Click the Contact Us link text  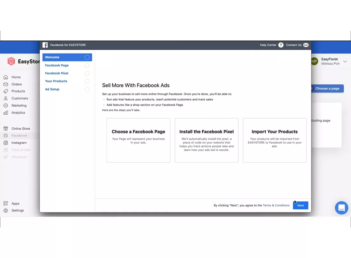click(x=294, y=45)
